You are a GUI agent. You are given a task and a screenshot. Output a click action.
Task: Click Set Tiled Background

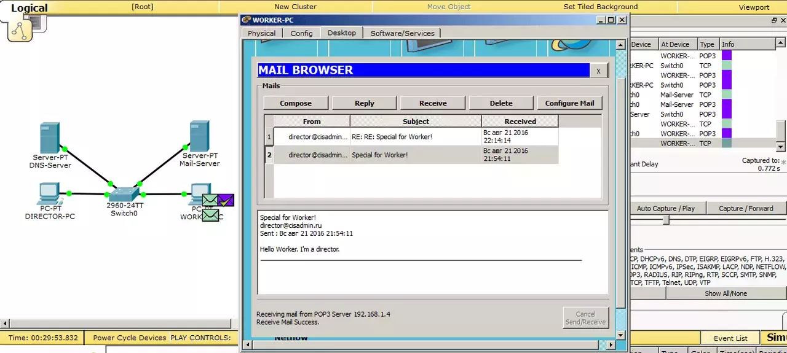(601, 7)
